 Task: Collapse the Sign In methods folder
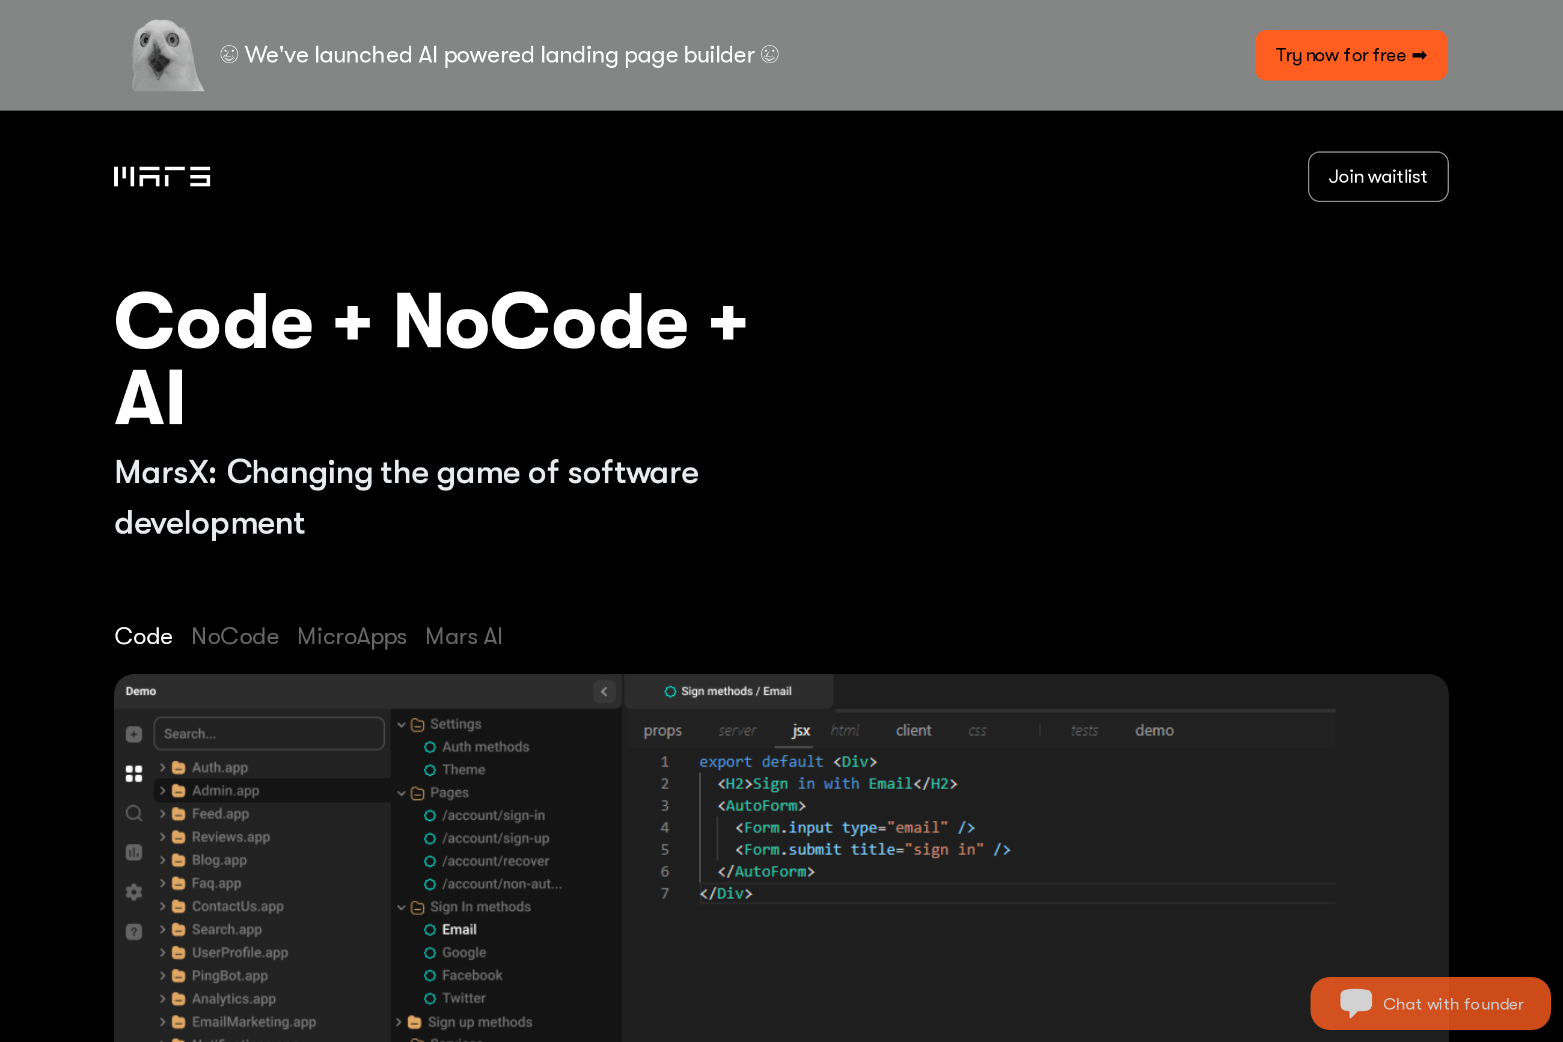[x=402, y=907]
